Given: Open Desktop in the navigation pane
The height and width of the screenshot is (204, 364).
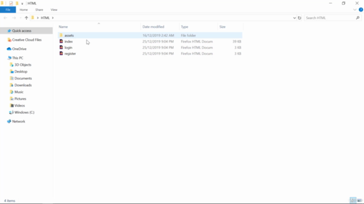Looking at the screenshot, I should (21, 71).
